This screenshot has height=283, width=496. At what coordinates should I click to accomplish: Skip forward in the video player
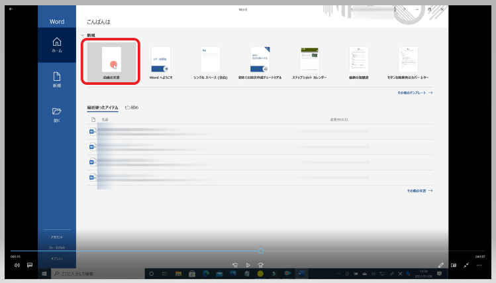click(x=261, y=264)
